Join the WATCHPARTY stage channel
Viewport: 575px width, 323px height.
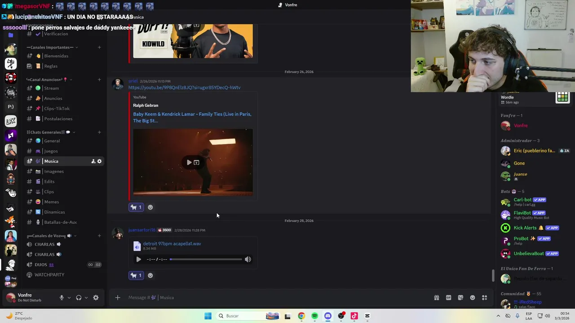pyautogui.click(x=64, y=275)
